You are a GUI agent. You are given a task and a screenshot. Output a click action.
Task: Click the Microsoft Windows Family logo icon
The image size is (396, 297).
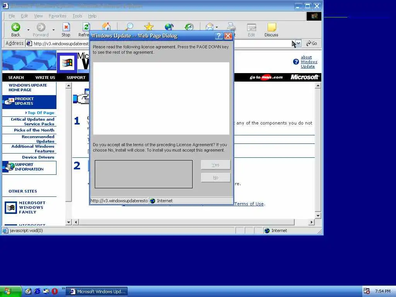coord(11,208)
